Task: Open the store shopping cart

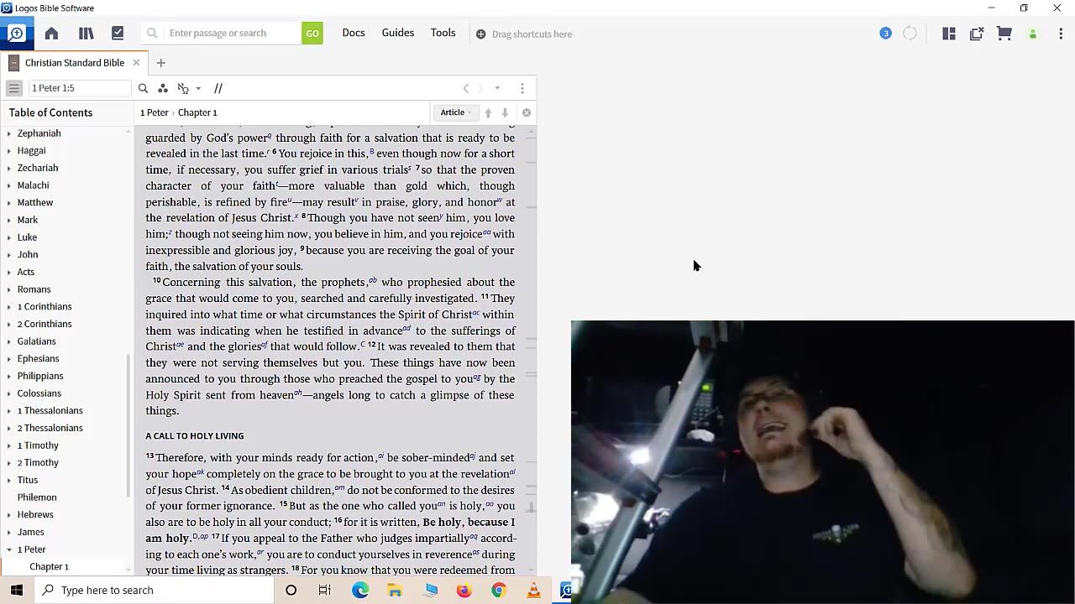Action: pyautogui.click(x=1004, y=34)
